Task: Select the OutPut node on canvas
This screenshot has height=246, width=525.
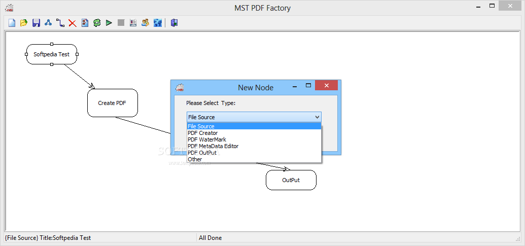Action: (291, 180)
